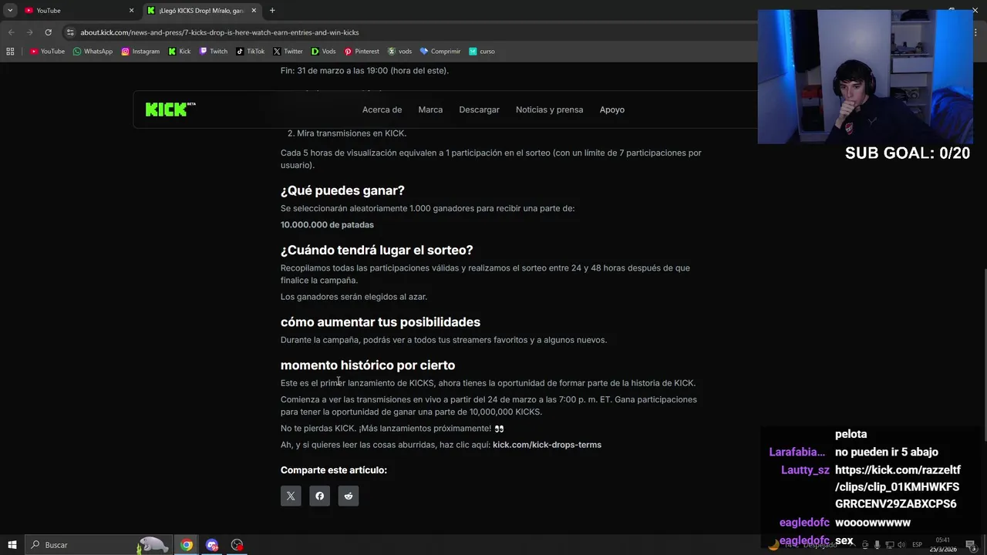
Task: Focus the address bar URL
Action: (220, 32)
